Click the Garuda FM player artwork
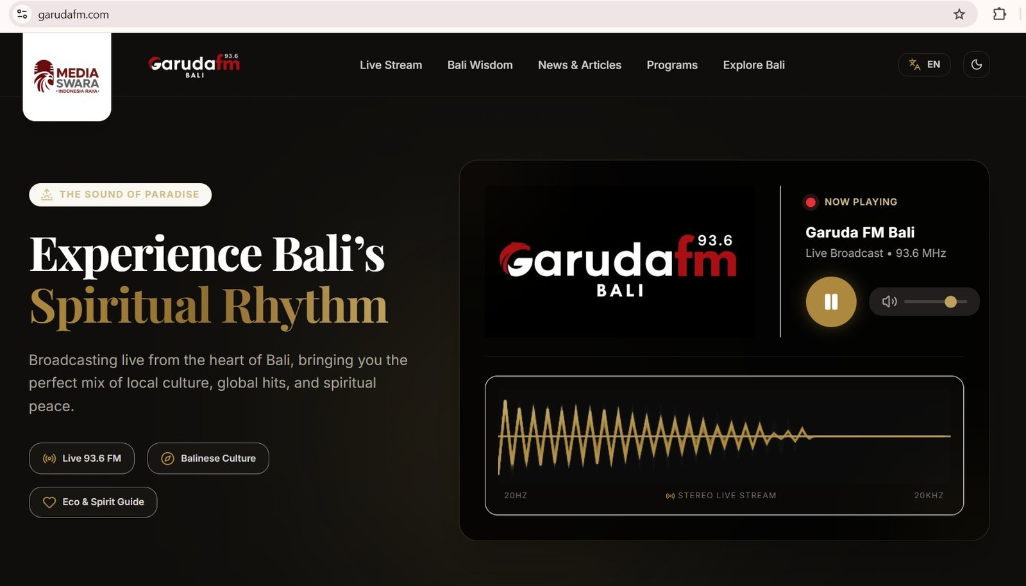This screenshot has width=1026, height=586. tap(619, 261)
